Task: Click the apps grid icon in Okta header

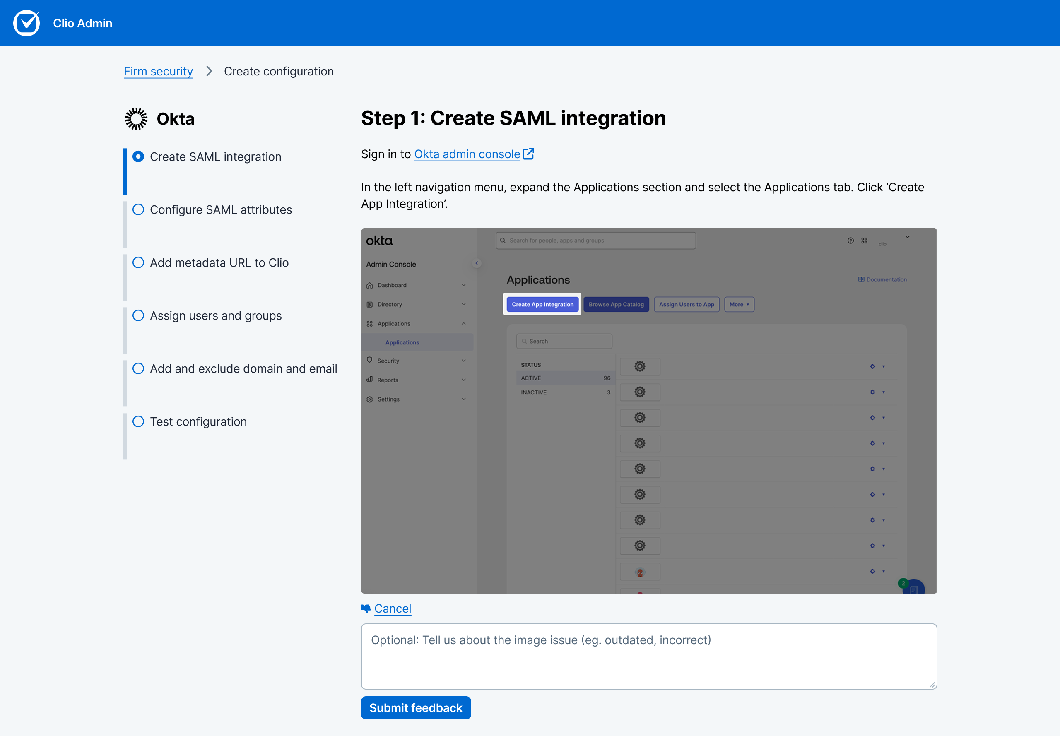Action: pyautogui.click(x=865, y=241)
